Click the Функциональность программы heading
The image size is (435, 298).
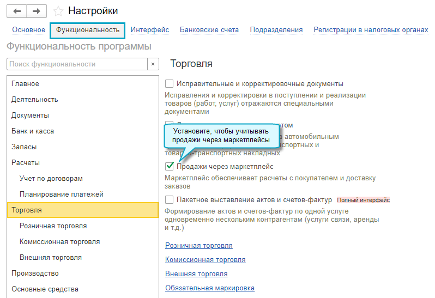point(79,46)
